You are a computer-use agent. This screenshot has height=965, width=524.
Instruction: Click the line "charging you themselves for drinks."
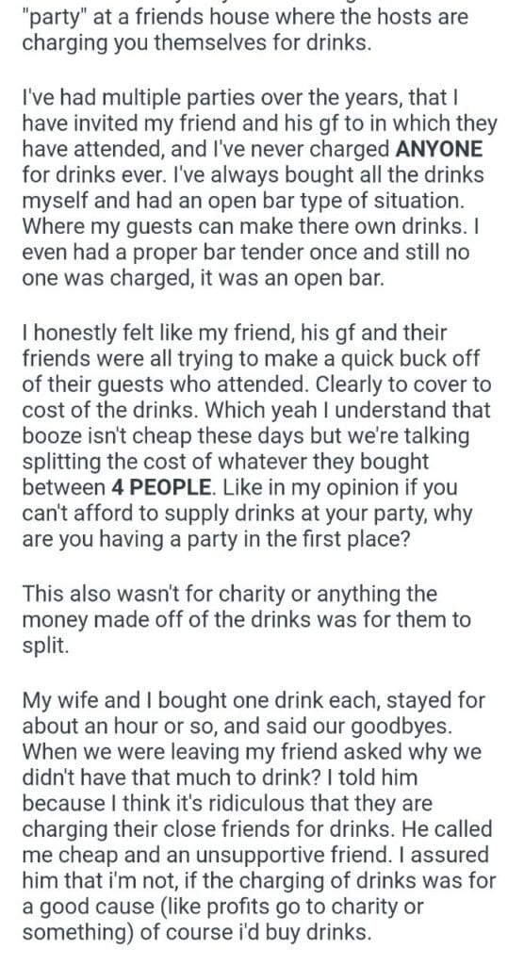197,43
